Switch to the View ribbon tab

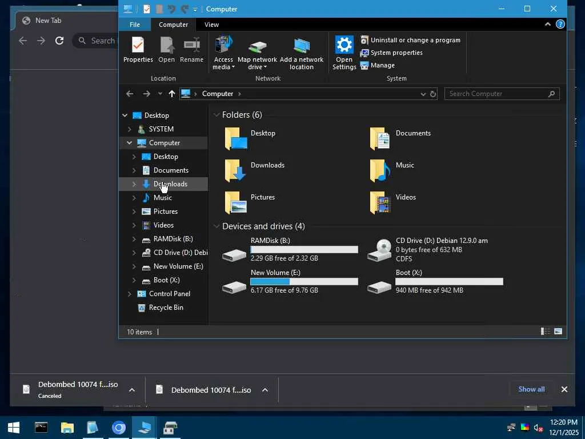(x=211, y=25)
